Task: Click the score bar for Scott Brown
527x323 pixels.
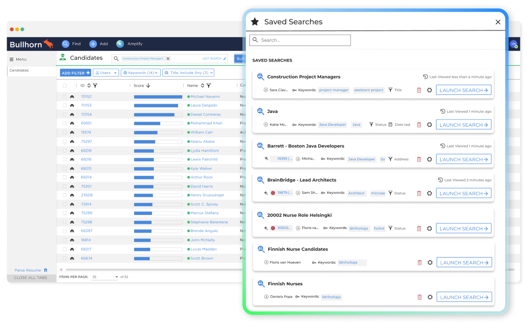Action: point(158,258)
